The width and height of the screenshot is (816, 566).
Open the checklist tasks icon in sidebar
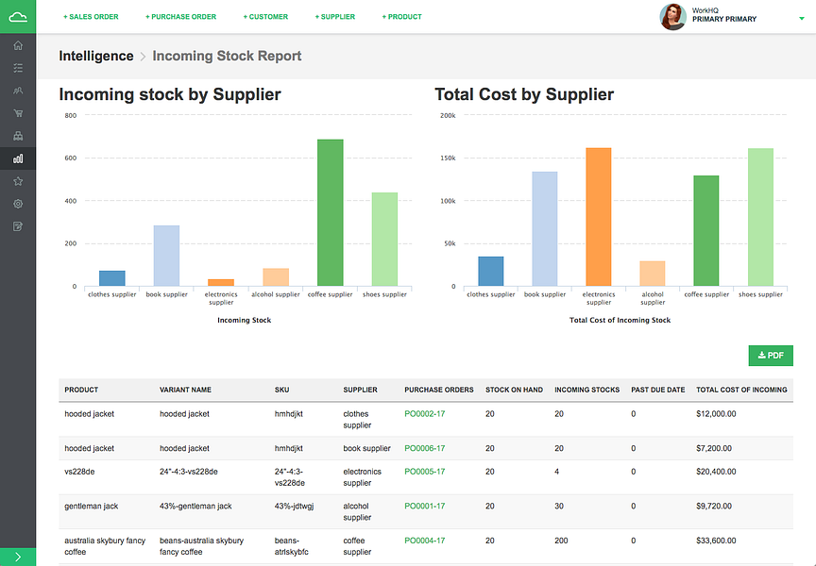(18, 68)
